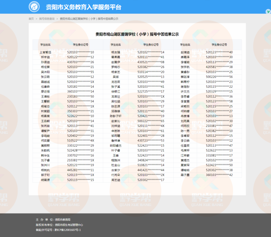Select the ID cell 430521**********08
The image size is (271, 237).
151,62
